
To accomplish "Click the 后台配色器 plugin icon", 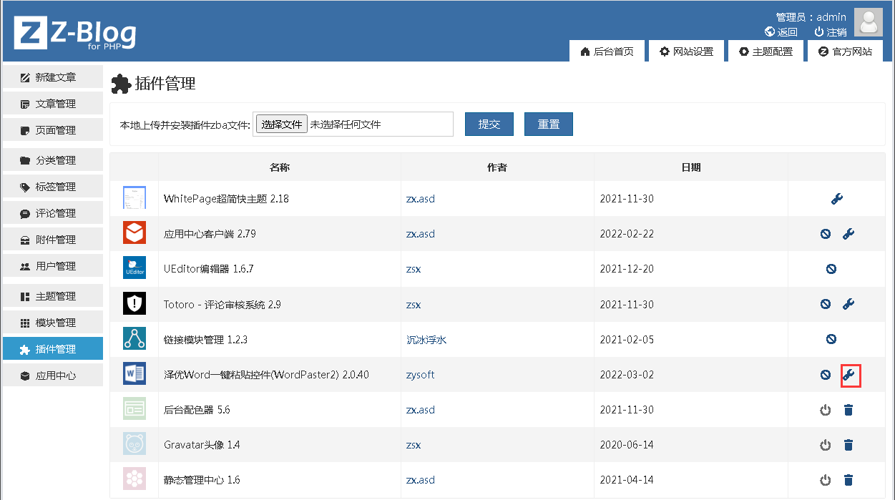I will pos(135,409).
